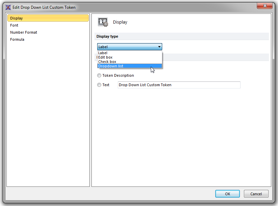The image size is (278, 206).
Task: Switch to the Formula category
Action: pos(17,39)
